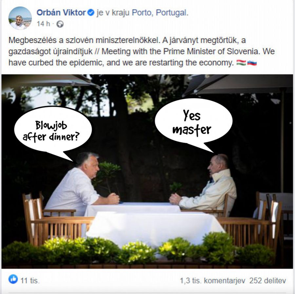Click the Slovenian flag emoji
295x294 pixels.
pyautogui.click(x=252, y=63)
